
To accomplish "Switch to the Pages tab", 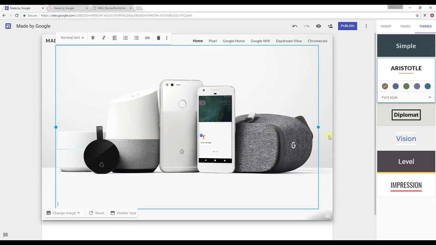I will point(405,26).
